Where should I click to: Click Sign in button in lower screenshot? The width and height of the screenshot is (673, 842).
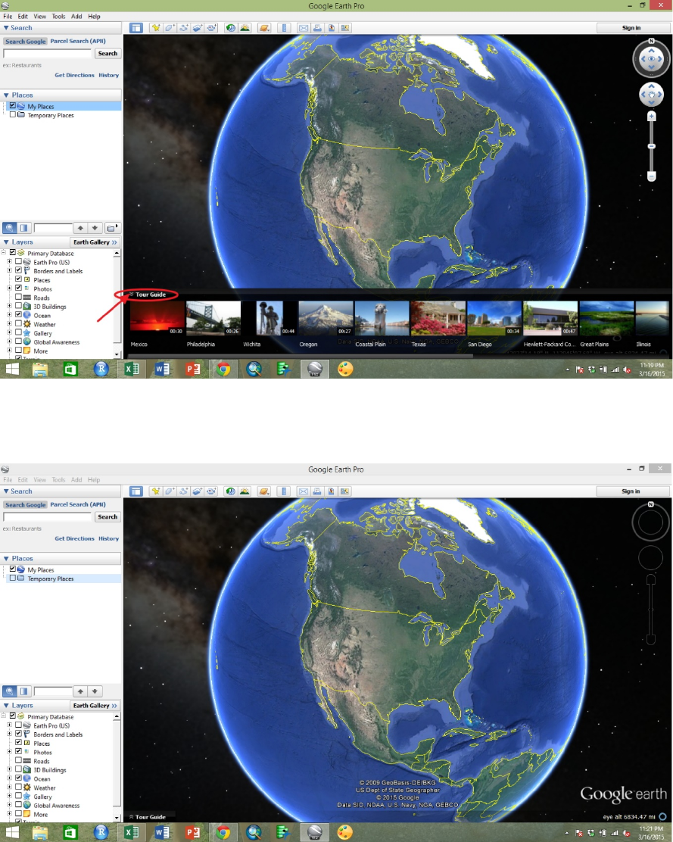click(x=631, y=491)
